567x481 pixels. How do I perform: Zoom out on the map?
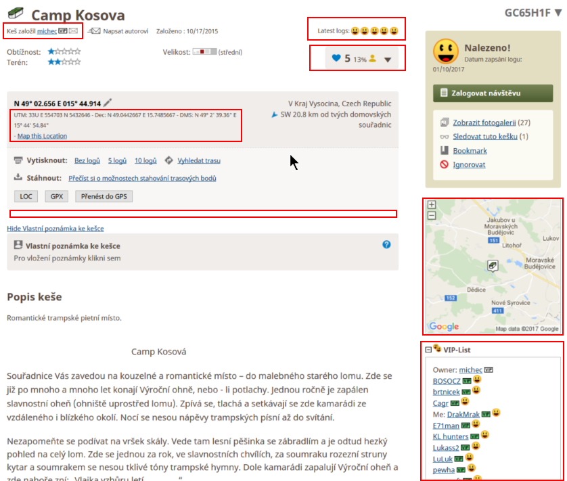point(432,216)
